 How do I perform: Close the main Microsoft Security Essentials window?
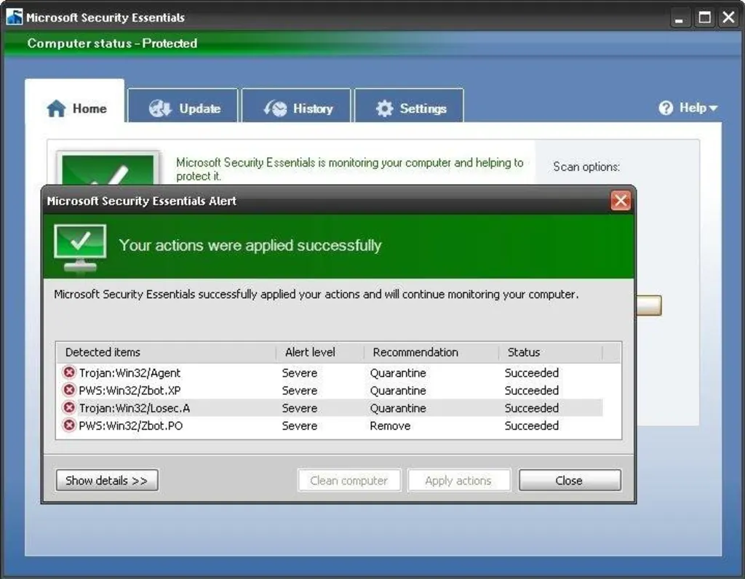(729, 18)
